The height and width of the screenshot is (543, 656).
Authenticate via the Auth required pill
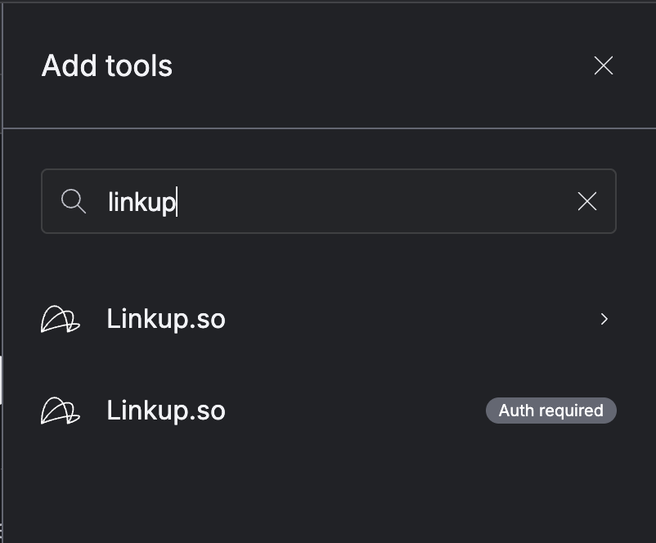[x=550, y=411]
